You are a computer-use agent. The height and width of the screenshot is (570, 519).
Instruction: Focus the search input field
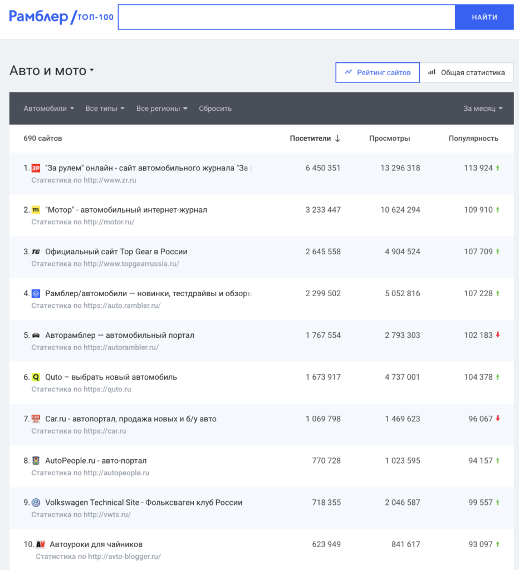[287, 17]
